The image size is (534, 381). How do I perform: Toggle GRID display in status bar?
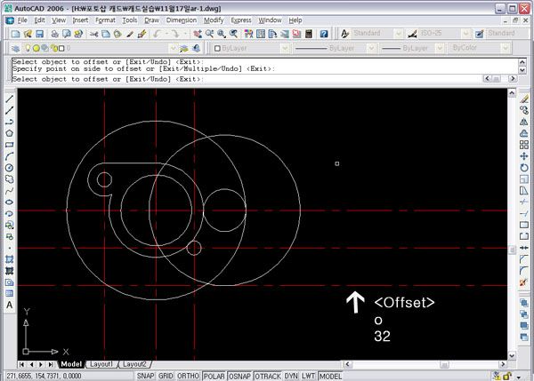pos(166,377)
